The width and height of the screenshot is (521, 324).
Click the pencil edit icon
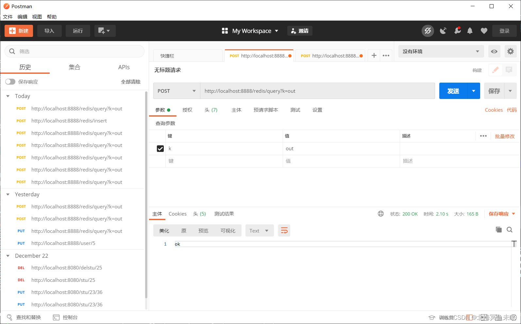496,70
